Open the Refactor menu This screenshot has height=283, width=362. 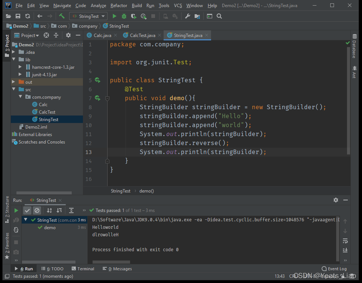click(119, 6)
